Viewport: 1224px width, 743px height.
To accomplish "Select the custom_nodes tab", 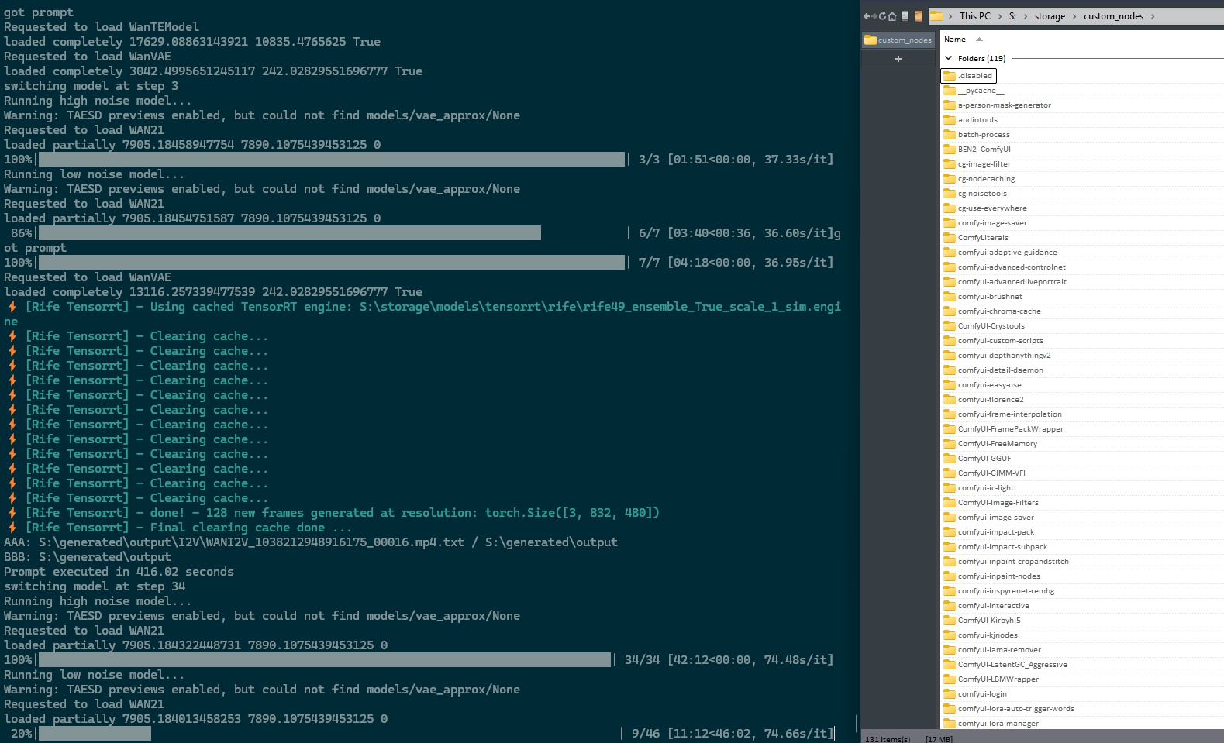I will click(898, 40).
